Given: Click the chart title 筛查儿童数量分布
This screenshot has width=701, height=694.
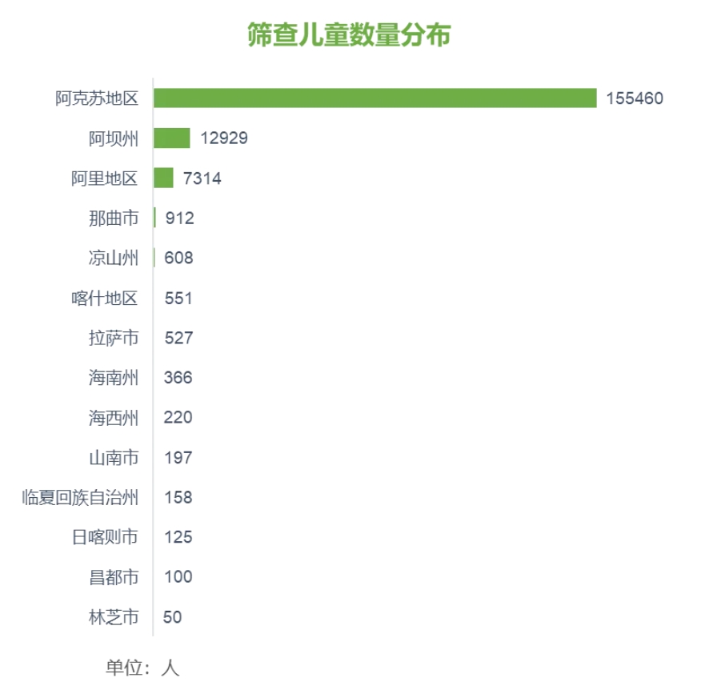Looking at the screenshot, I should (349, 37).
